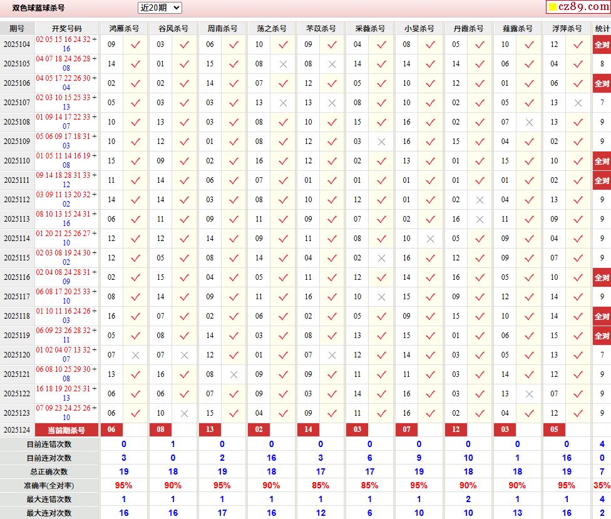611x519 pixels.
Task: Click the red 当前期杀号 label
Action: coord(66,430)
